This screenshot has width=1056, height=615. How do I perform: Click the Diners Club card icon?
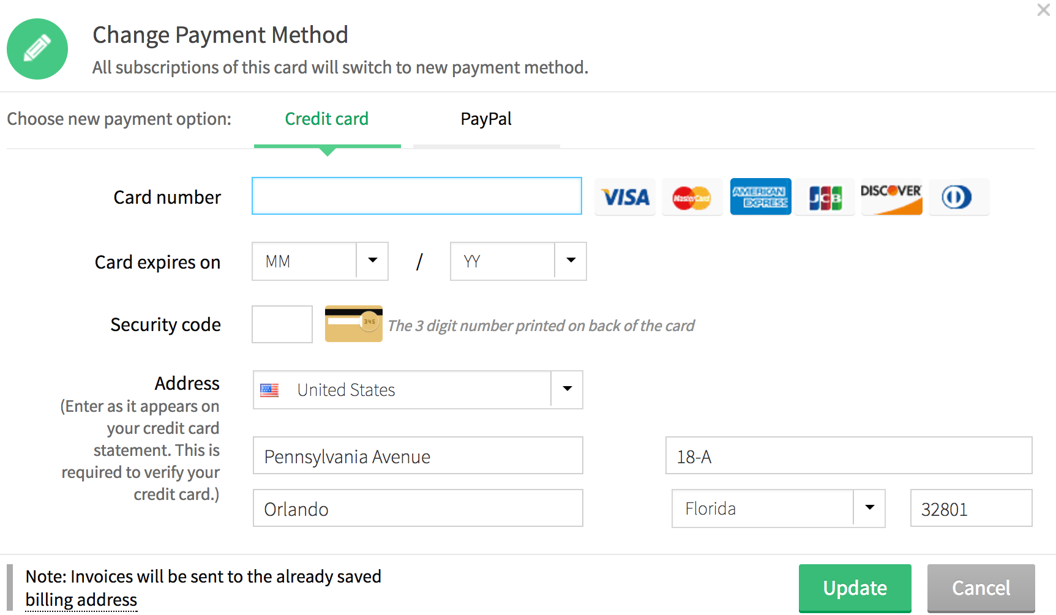(958, 197)
